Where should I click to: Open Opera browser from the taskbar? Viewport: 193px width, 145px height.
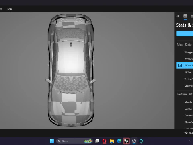click(x=105, y=141)
